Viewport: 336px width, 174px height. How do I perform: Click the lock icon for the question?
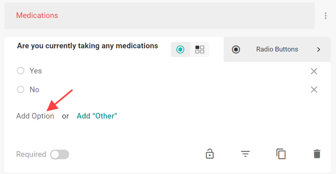210,154
